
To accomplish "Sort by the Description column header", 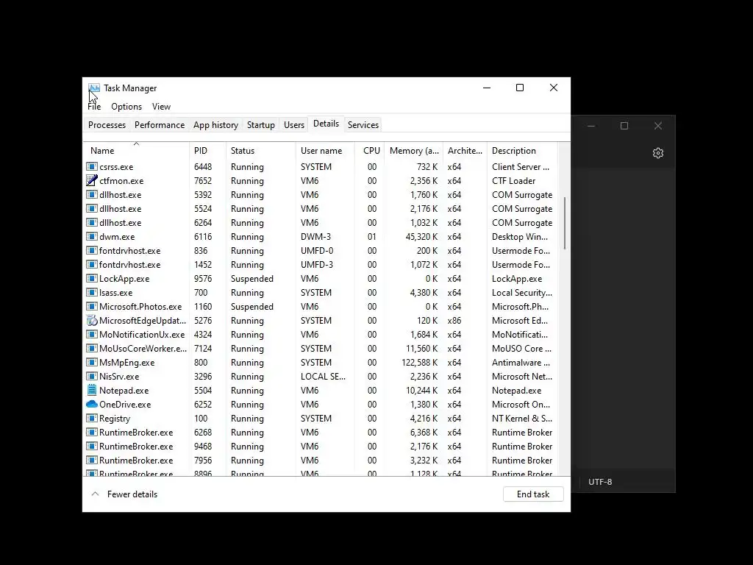I will point(523,150).
